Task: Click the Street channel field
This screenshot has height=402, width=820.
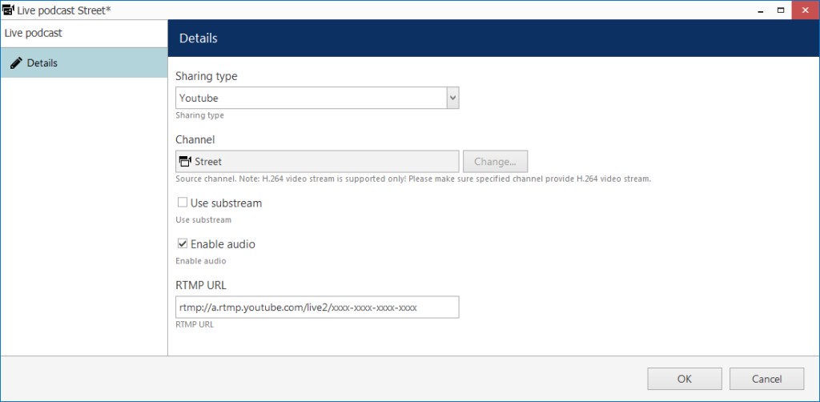Action: pyautogui.click(x=317, y=162)
